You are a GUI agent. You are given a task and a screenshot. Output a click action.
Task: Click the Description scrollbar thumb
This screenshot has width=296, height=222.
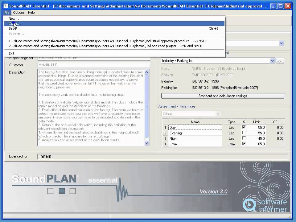147,106
